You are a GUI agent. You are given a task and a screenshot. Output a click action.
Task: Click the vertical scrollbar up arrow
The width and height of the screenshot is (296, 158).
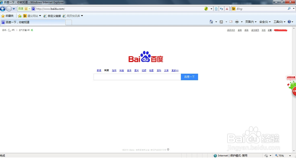pos(294,28)
